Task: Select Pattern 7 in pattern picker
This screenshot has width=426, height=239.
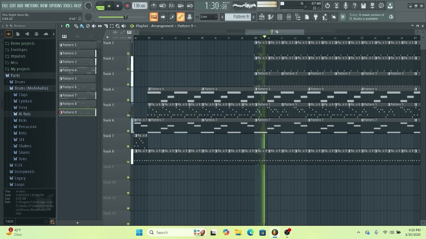Action: (78, 95)
